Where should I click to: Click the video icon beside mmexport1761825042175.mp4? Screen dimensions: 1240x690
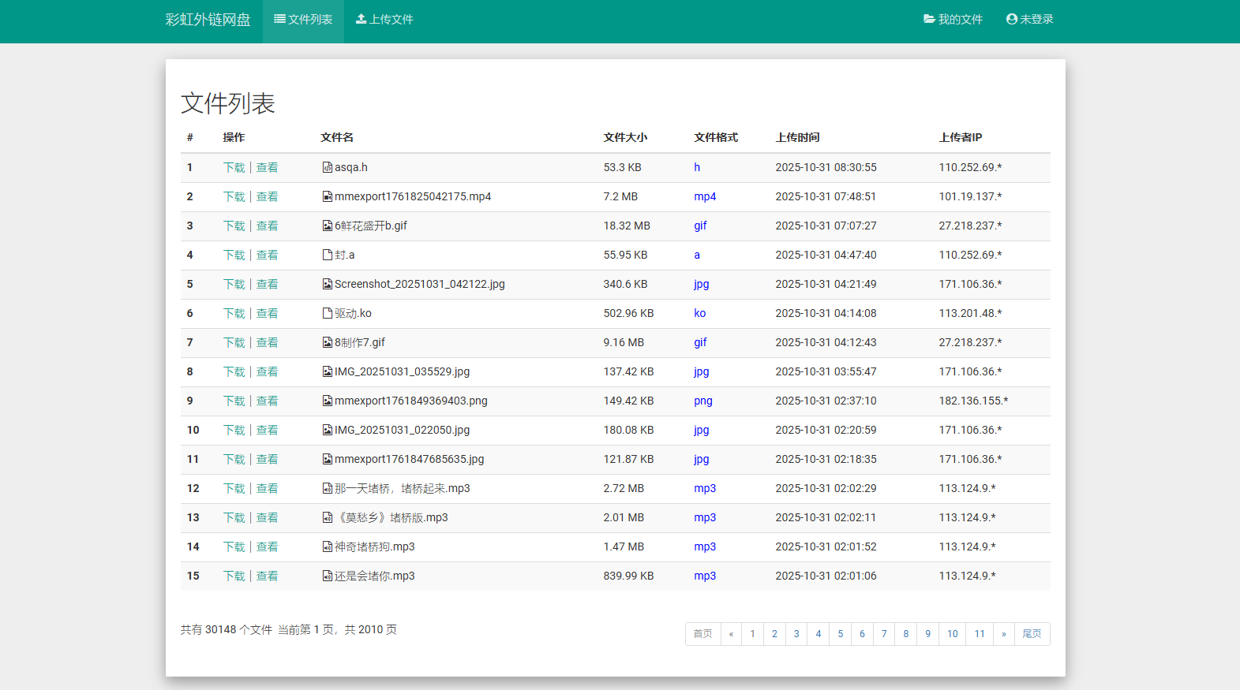(x=327, y=196)
